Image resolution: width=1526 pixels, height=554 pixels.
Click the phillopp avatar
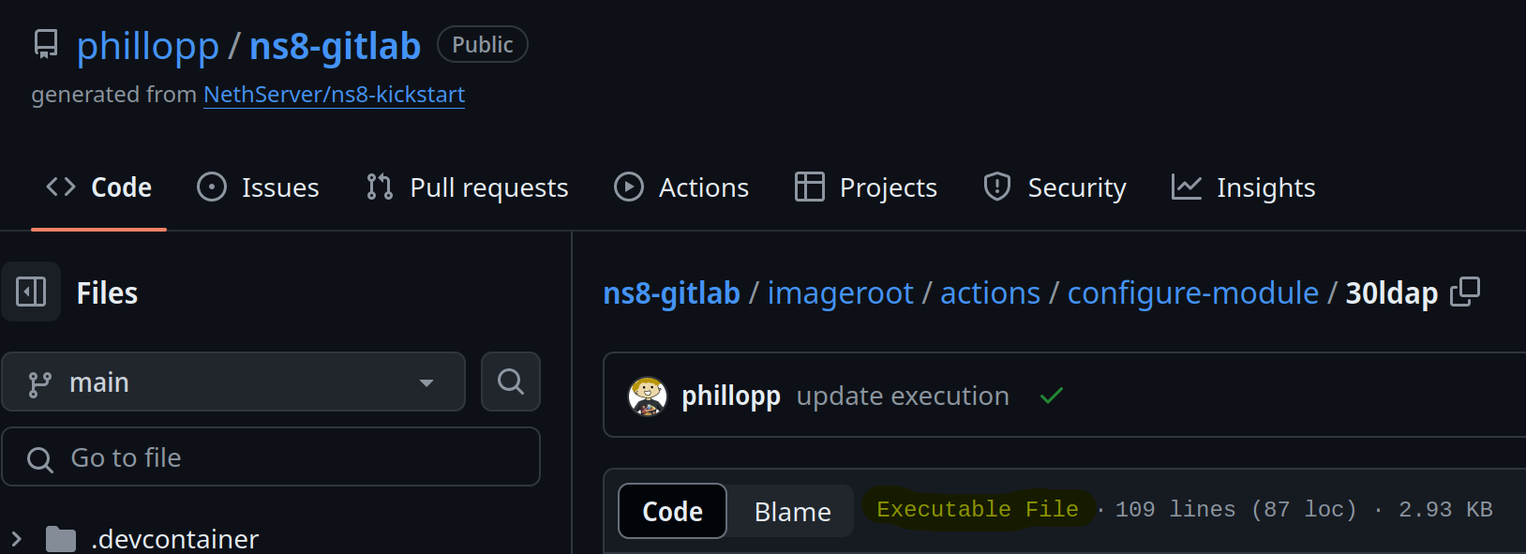[x=647, y=395]
